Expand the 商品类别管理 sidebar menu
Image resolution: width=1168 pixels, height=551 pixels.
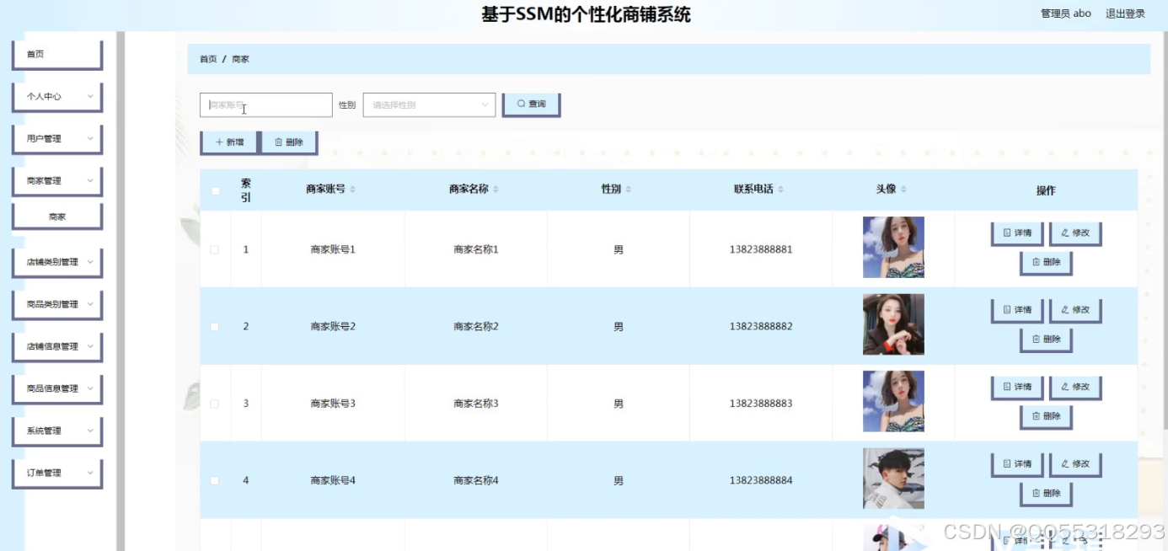[x=57, y=304]
